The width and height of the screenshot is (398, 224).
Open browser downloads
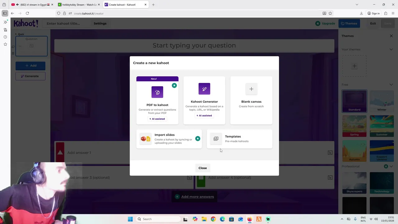coord(361,13)
